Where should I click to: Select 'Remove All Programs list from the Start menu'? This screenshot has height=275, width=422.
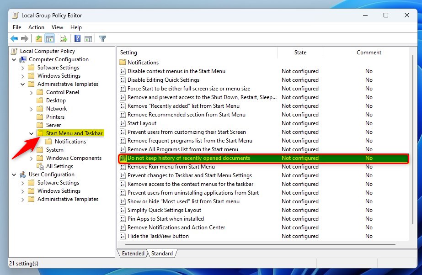tap(183, 149)
